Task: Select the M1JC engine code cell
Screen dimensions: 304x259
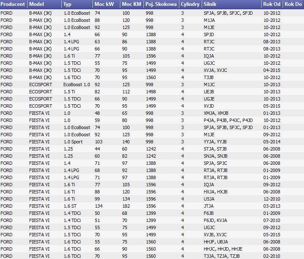Action: coord(209,85)
